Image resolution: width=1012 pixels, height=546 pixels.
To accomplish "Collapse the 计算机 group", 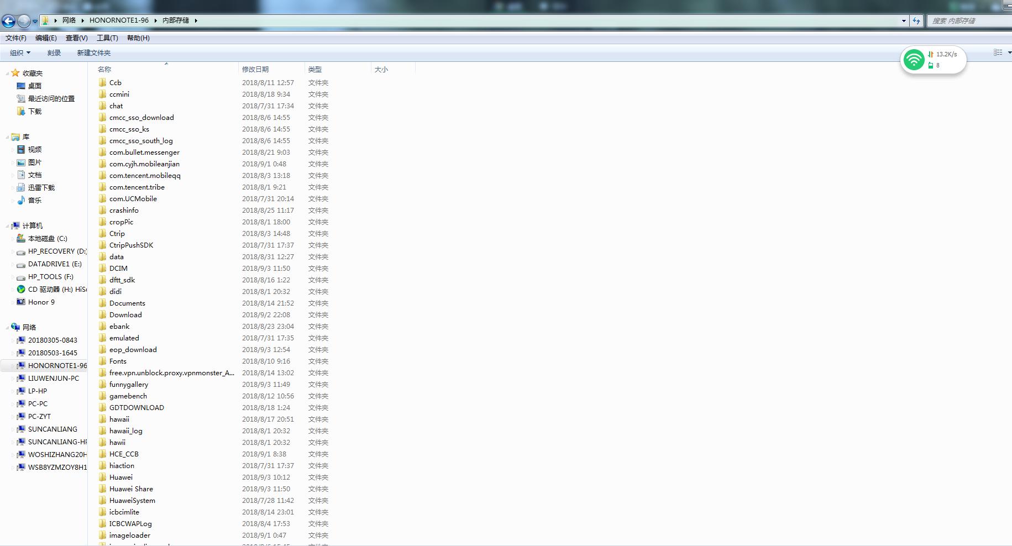I will click(7, 226).
